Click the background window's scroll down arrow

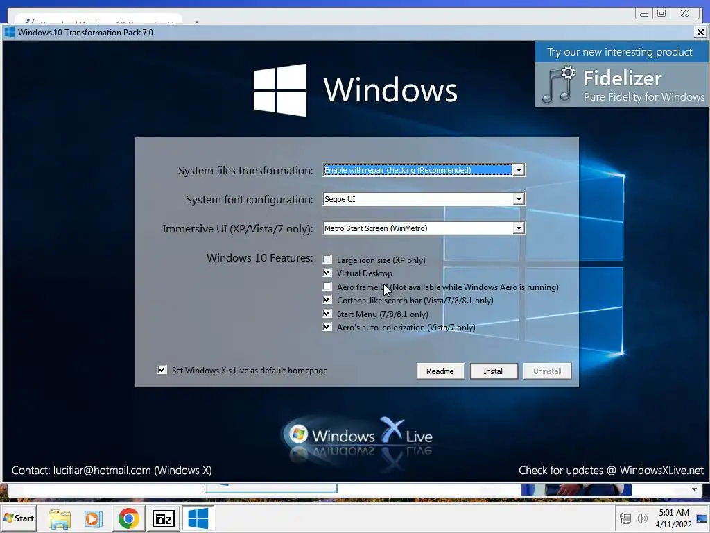pyautogui.click(x=694, y=489)
